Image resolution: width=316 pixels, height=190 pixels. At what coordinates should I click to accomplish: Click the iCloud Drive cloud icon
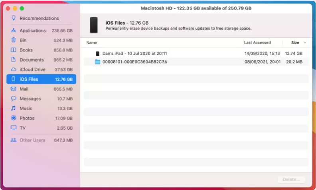14,69
